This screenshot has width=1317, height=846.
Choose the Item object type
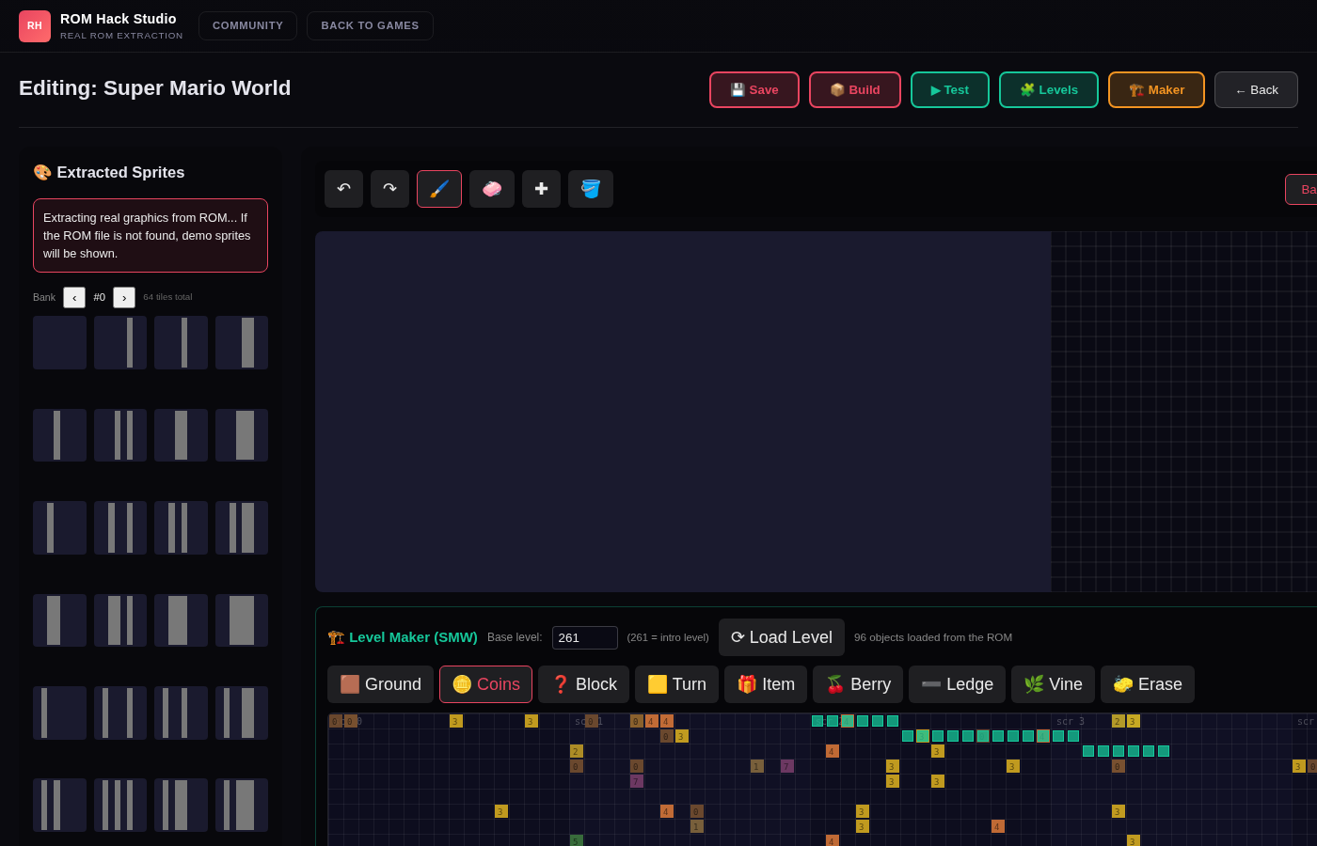pyautogui.click(x=766, y=684)
